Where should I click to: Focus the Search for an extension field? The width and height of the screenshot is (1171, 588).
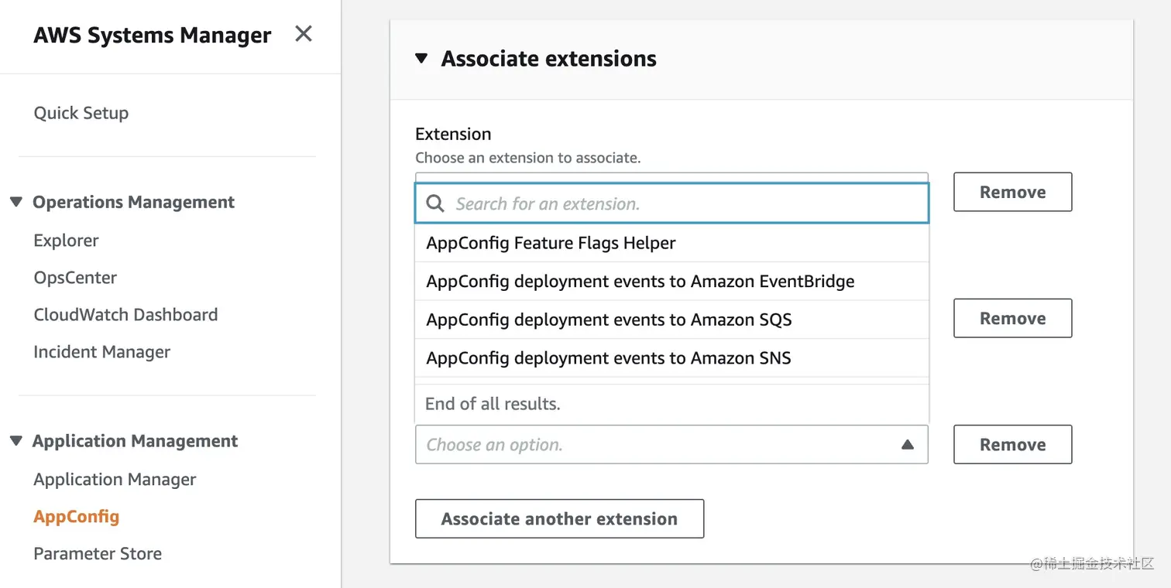pyautogui.click(x=682, y=203)
